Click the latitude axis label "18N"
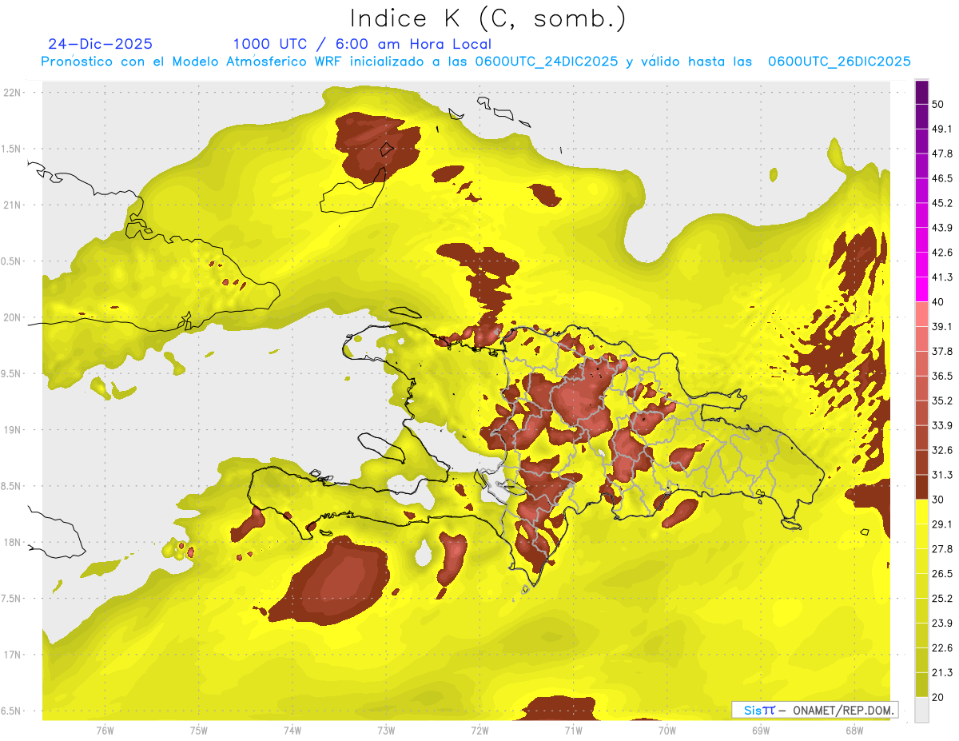 coord(14,543)
